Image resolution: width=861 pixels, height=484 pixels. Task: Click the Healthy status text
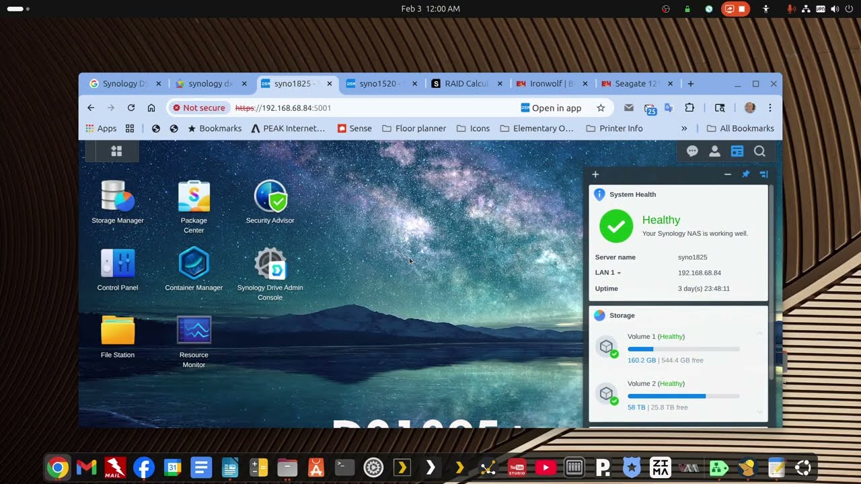[x=661, y=220]
